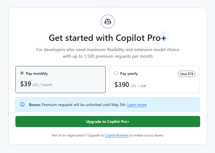Open the Learn more link
This screenshot has width=215, height=153.
[137, 105]
